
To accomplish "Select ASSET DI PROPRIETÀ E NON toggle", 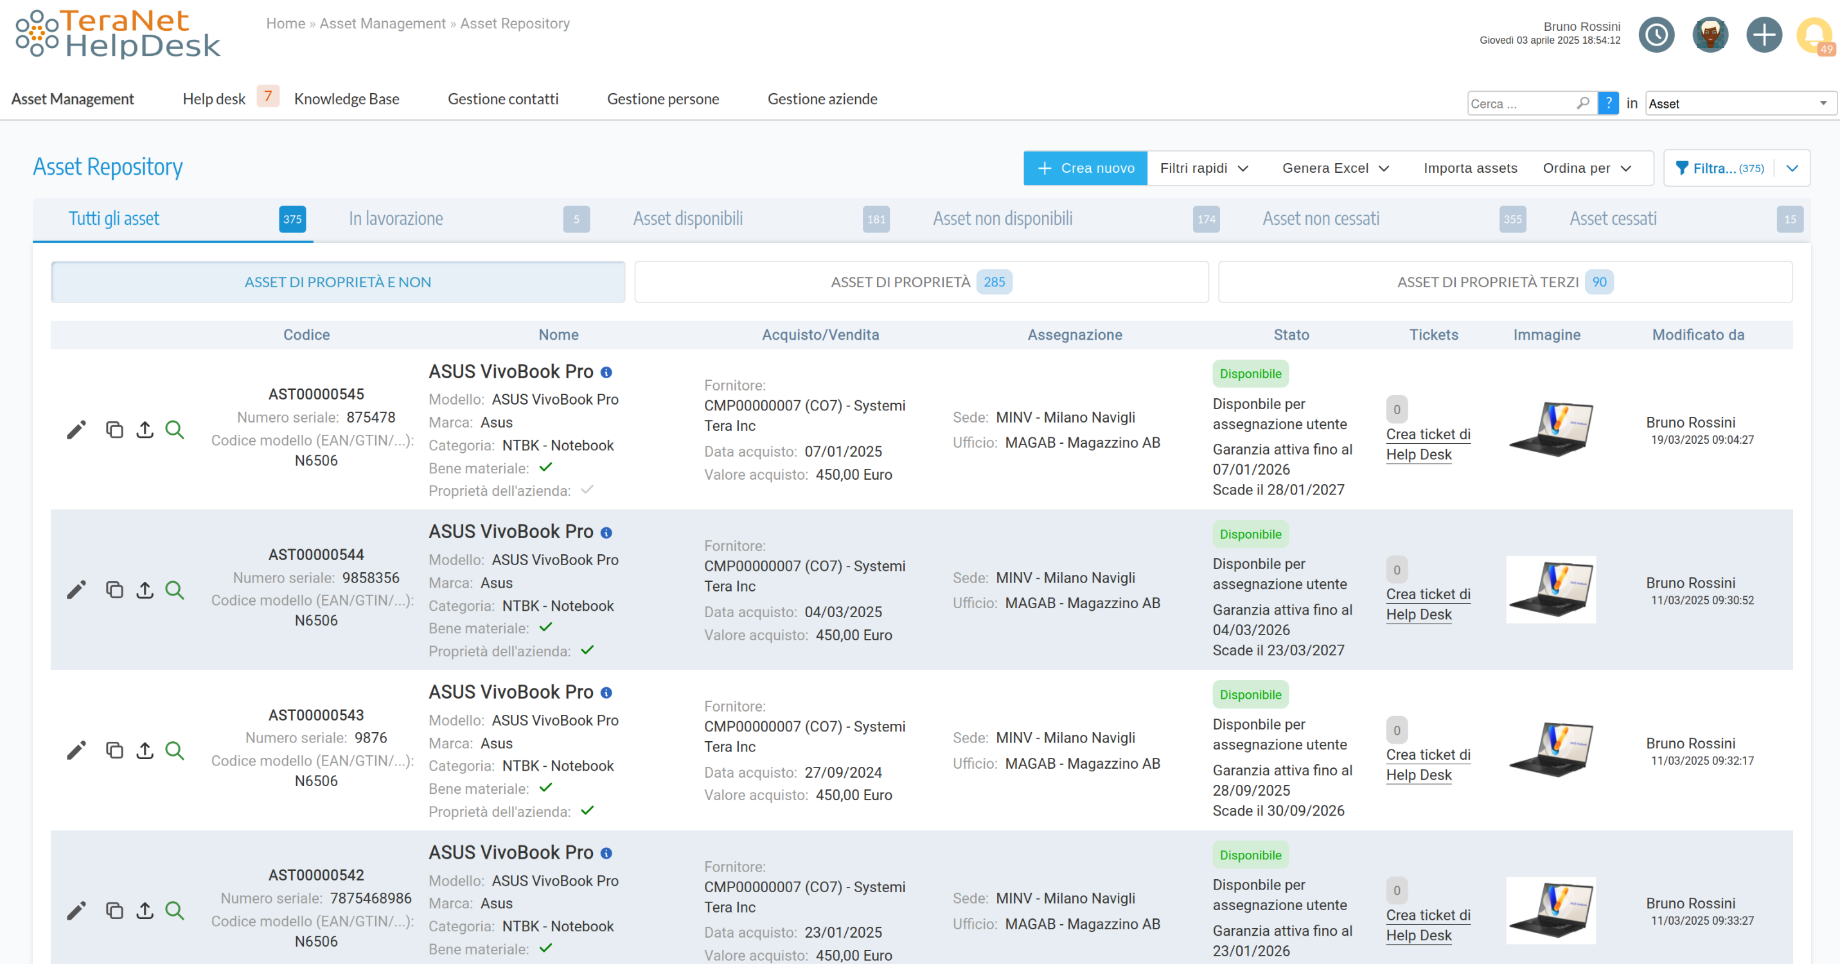I will tap(338, 282).
